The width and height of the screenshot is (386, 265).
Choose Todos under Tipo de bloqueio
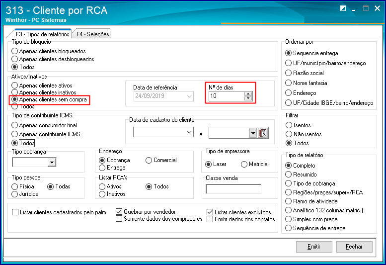pyautogui.click(x=23, y=67)
